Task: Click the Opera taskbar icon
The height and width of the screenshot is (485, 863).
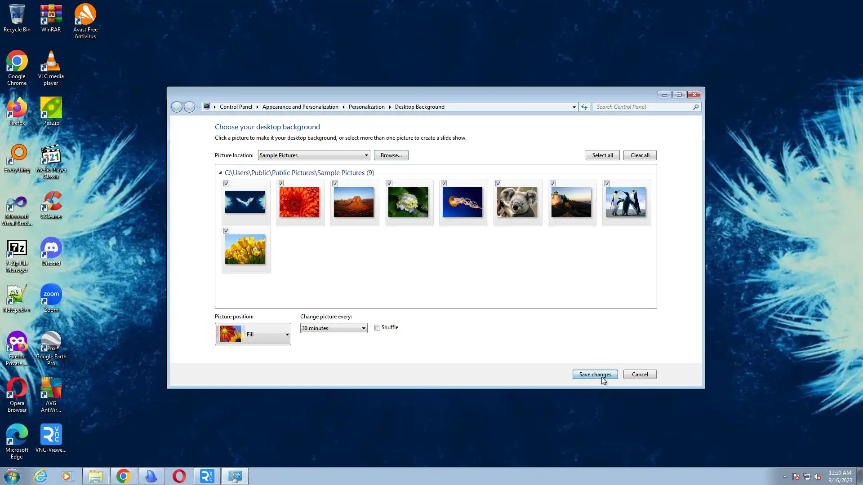Action: click(179, 476)
